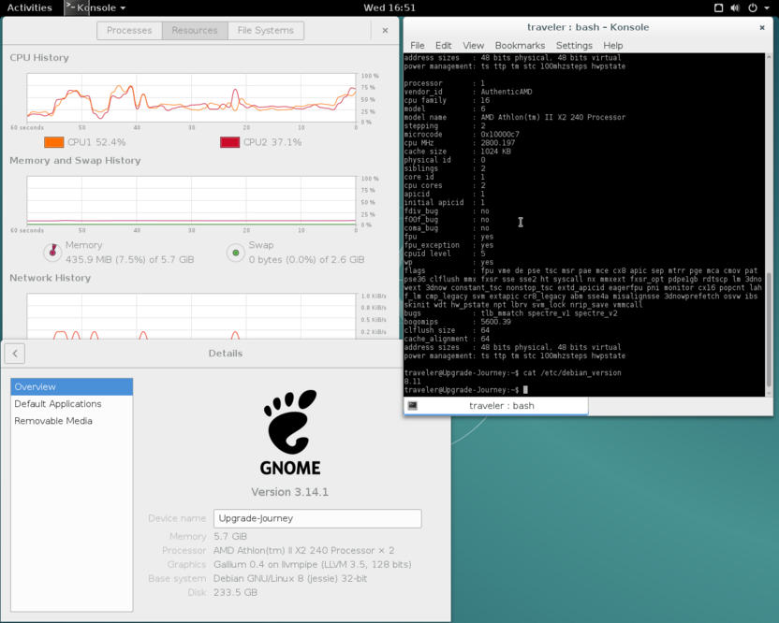Pick the red CPU2 color swatch
Image resolution: width=779 pixels, height=623 pixels.
point(229,142)
